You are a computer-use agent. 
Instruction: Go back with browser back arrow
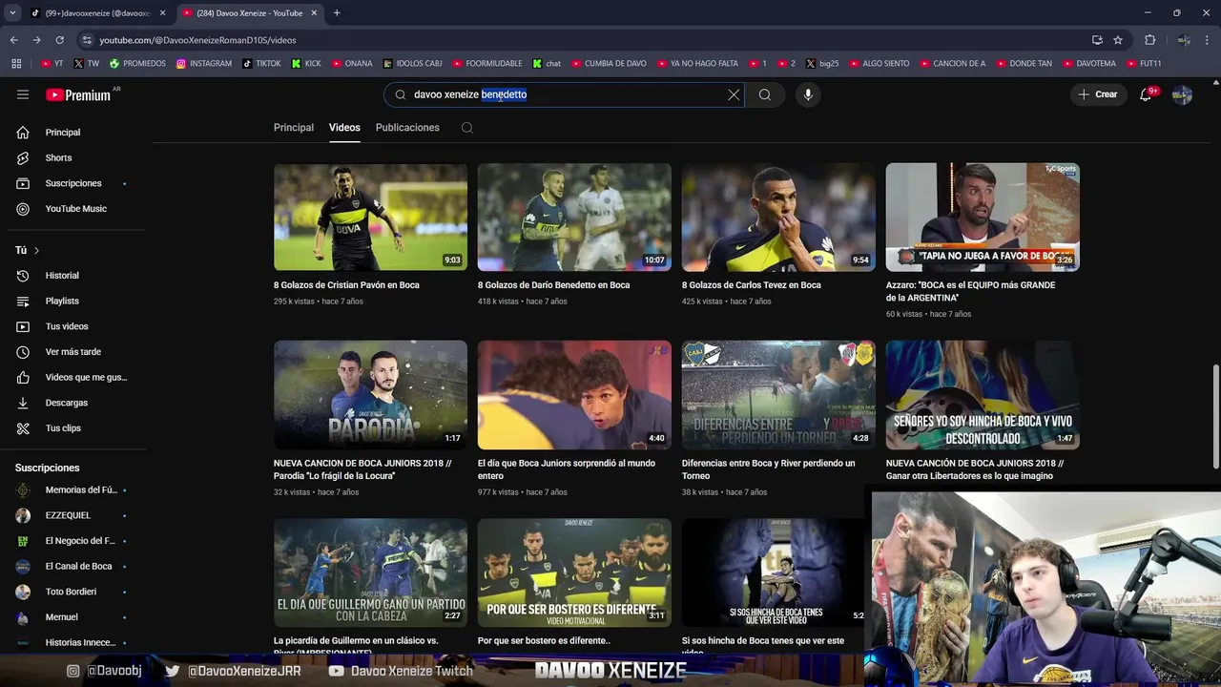[14, 40]
